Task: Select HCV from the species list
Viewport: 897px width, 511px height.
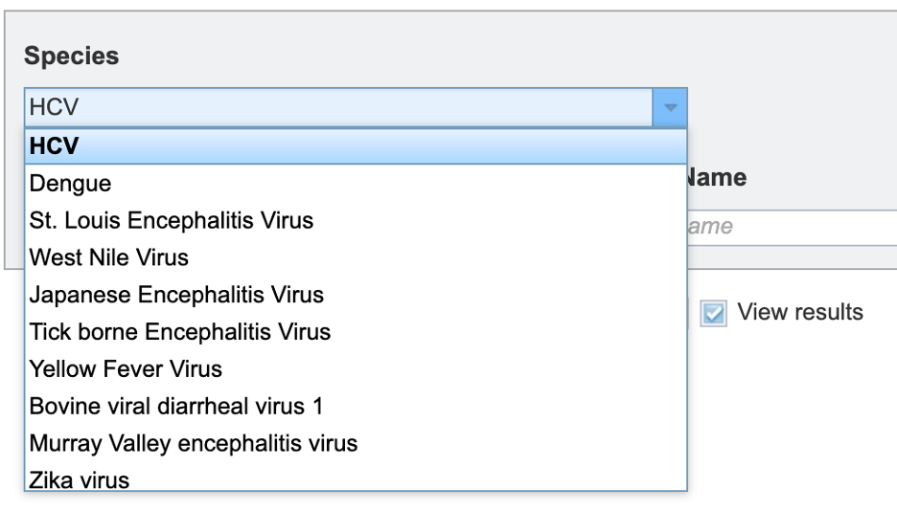Action: tap(356, 146)
